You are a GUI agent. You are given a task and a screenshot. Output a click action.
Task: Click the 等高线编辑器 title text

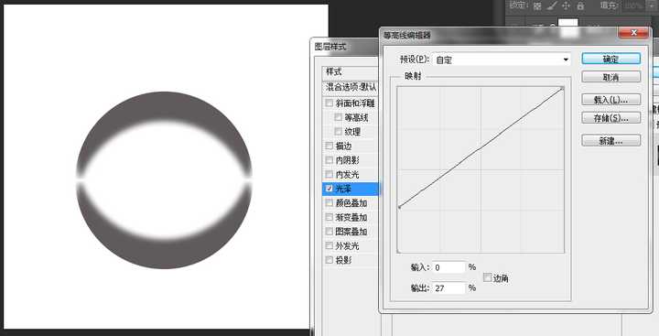click(406, 36)
